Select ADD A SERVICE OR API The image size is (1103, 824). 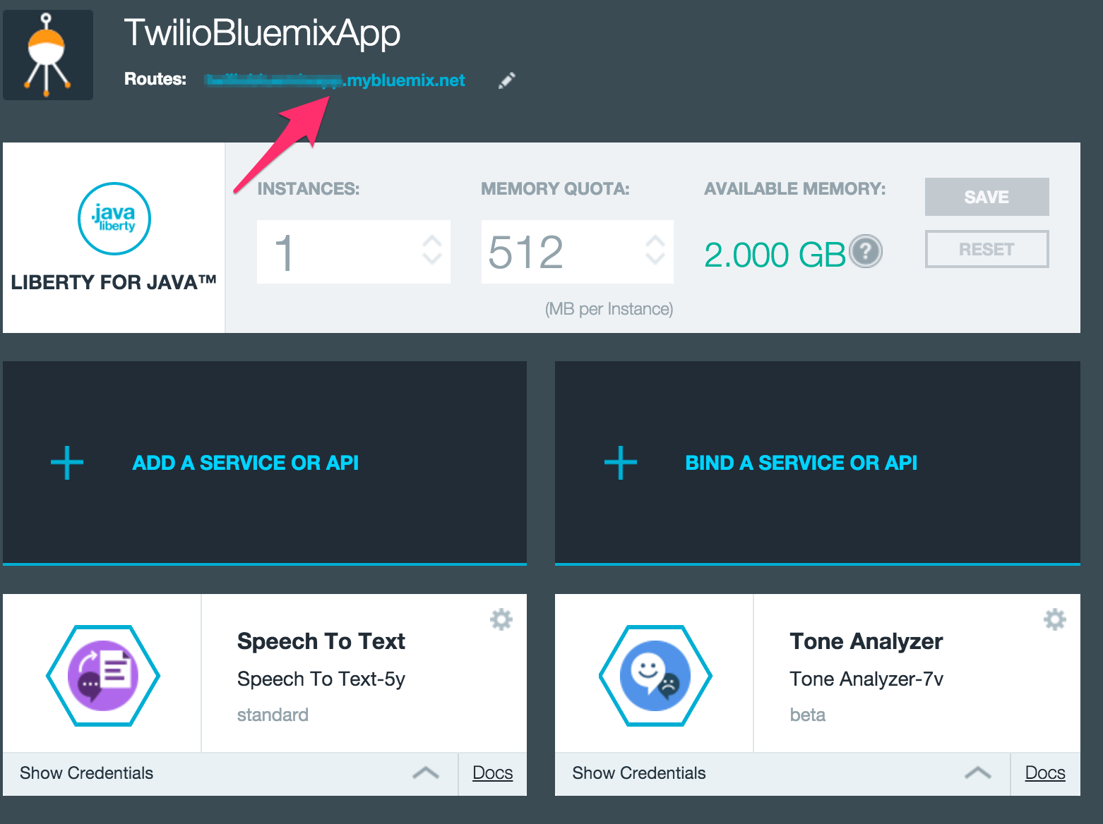(246, 463)
